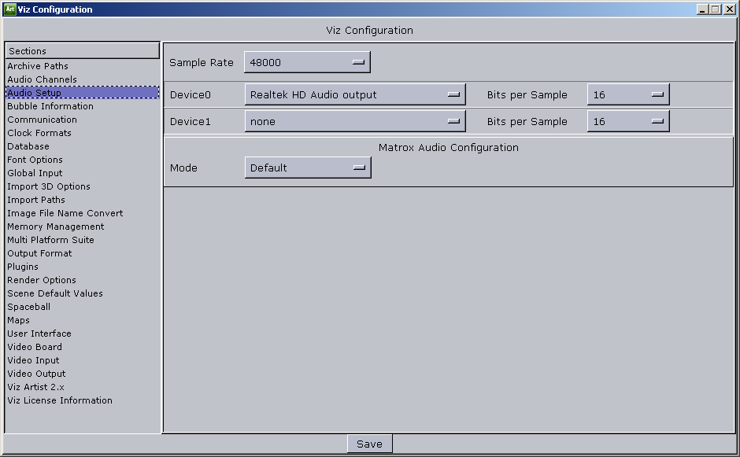
Task: Open the Matrox Audio Mode dropdown
Action: point(306,167)
